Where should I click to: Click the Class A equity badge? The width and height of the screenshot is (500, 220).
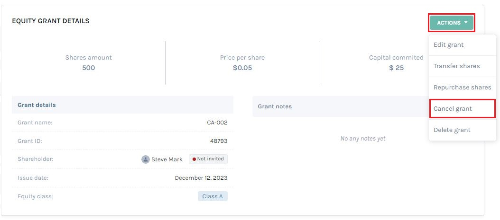click(213, 196)
